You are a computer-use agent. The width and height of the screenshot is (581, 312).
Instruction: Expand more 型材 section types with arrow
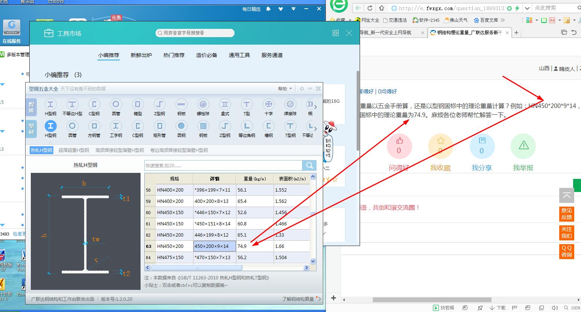[x=315, y=129]
